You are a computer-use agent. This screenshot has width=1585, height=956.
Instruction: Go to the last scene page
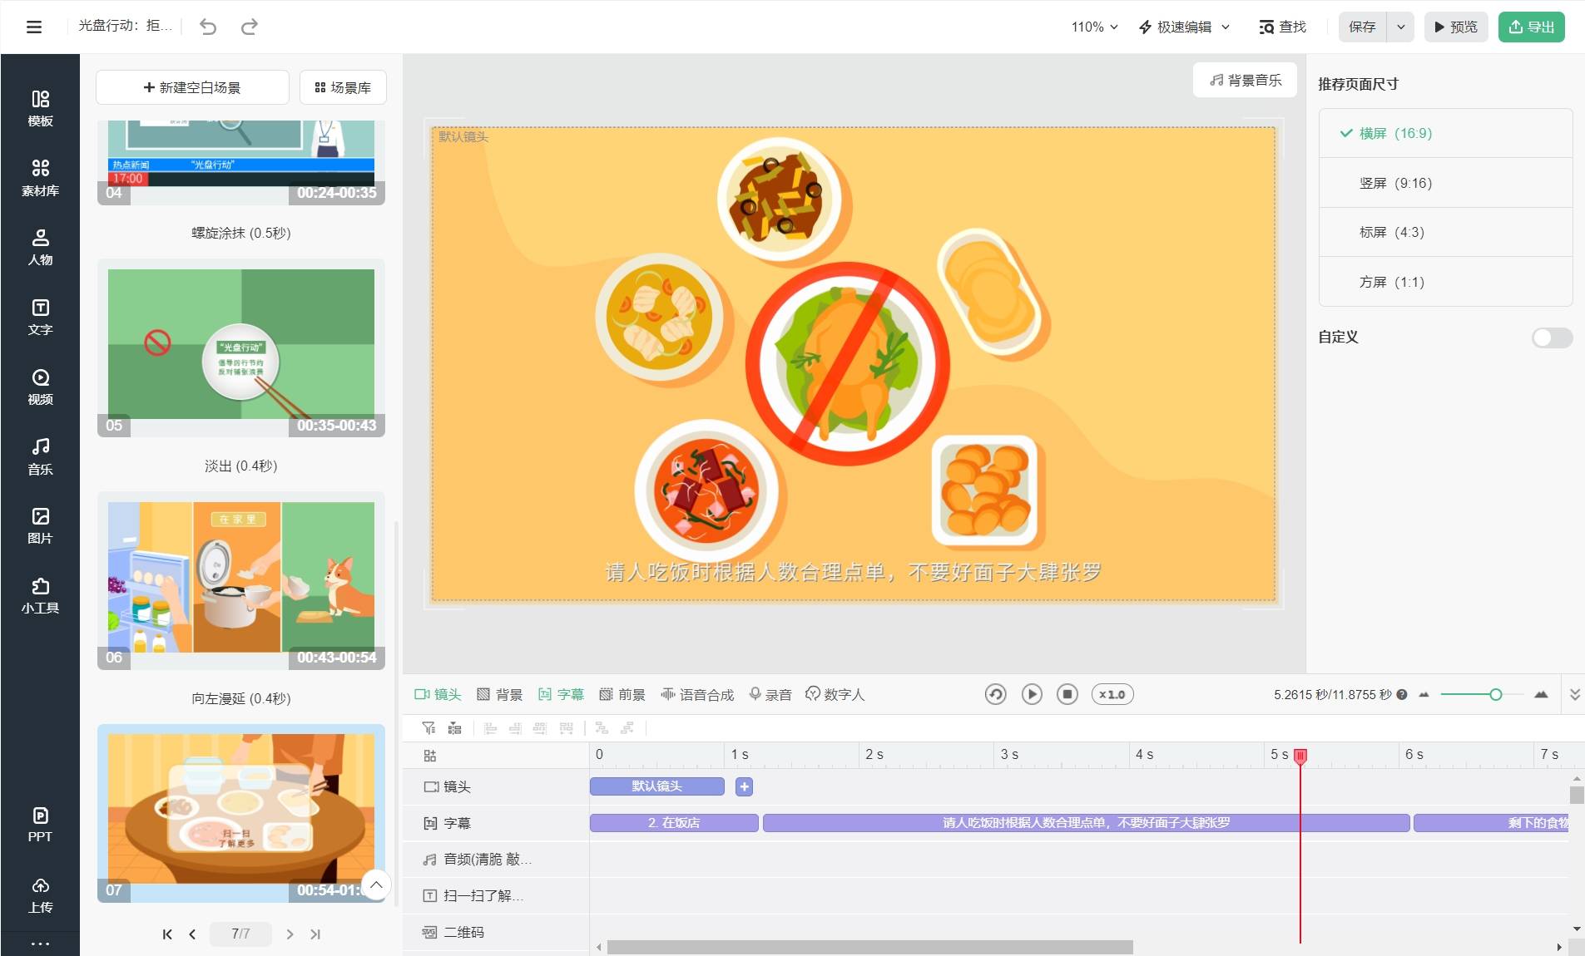315,934
